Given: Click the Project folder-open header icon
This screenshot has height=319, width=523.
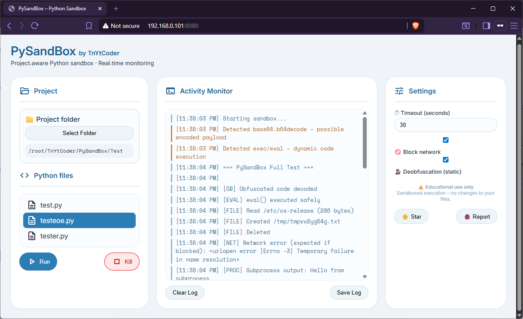Looking at the screenshot, I should tap(25, 91).
